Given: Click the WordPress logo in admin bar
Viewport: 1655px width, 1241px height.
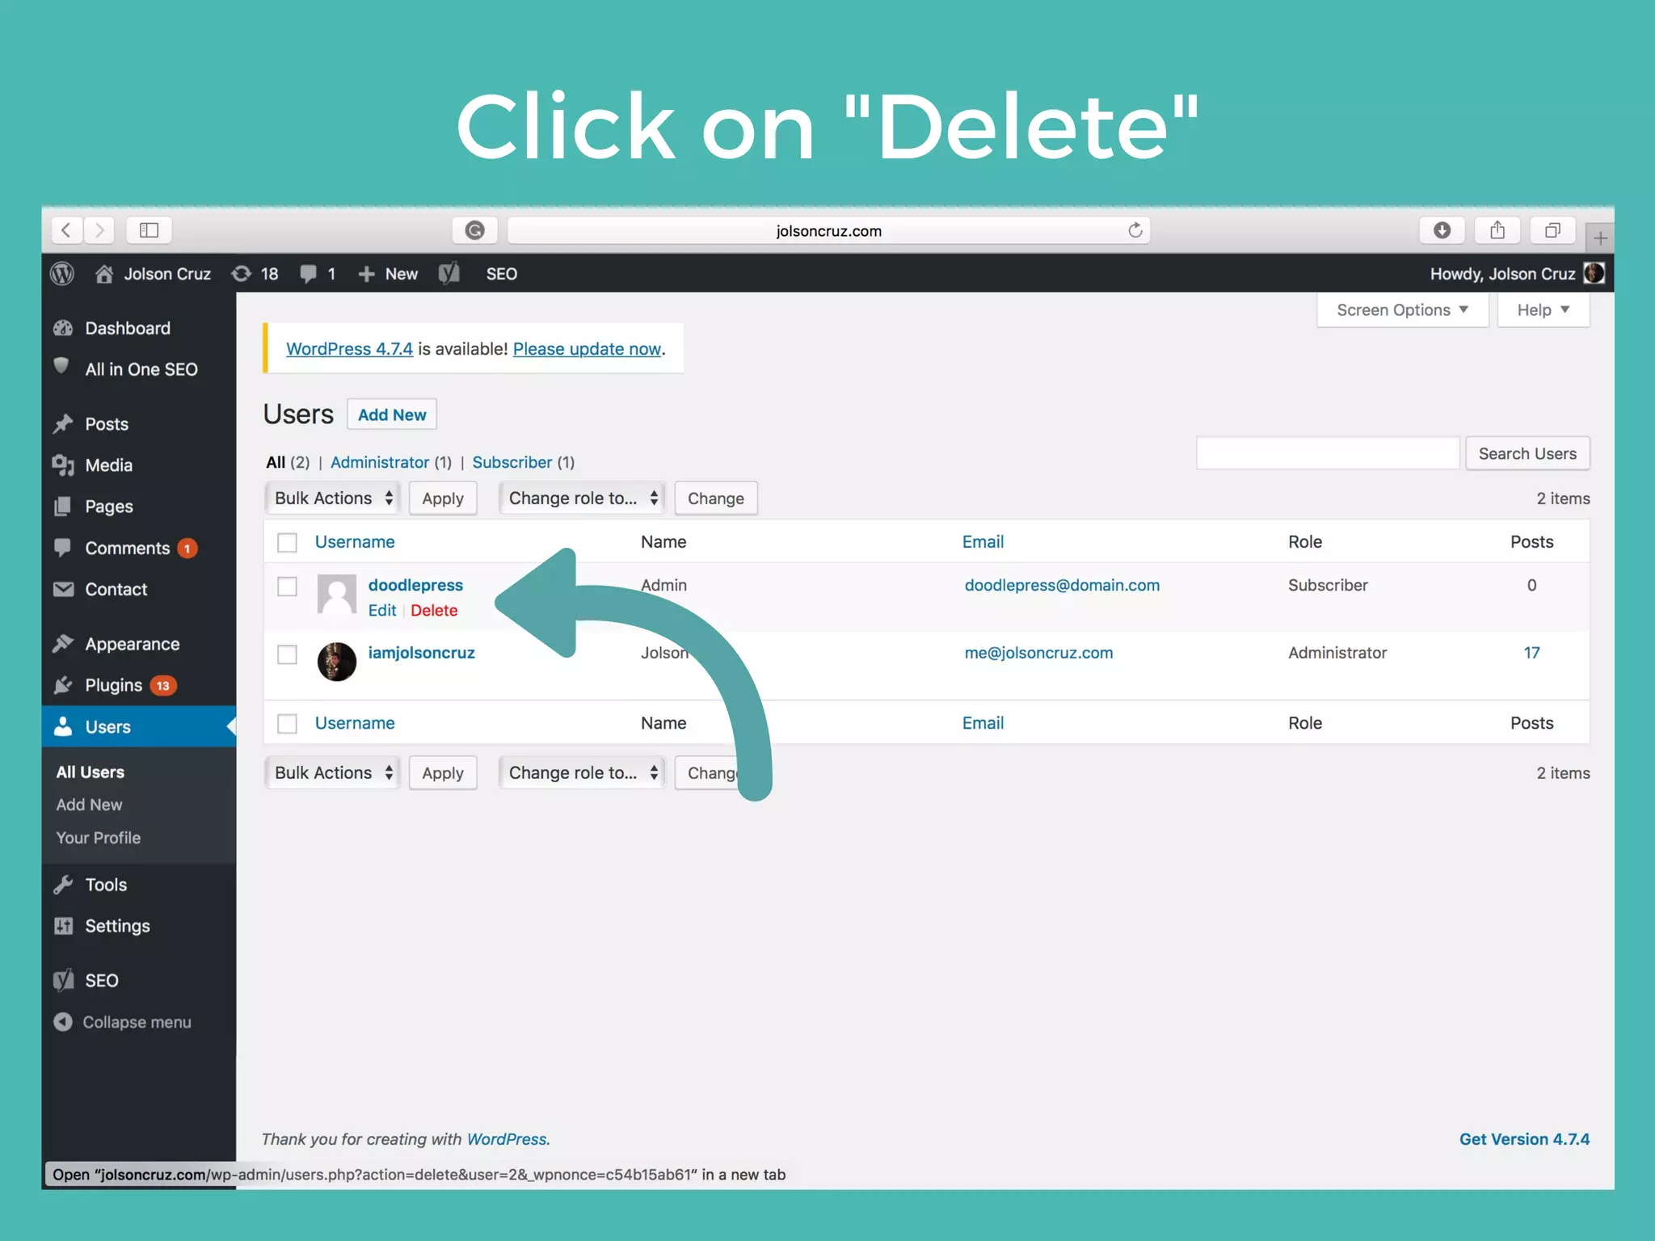Looking at the screenshot, I should click(62, 274).
